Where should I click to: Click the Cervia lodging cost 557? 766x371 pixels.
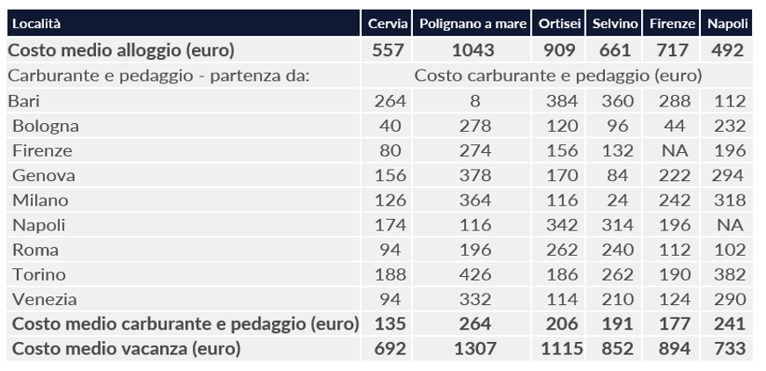(388, 50)
